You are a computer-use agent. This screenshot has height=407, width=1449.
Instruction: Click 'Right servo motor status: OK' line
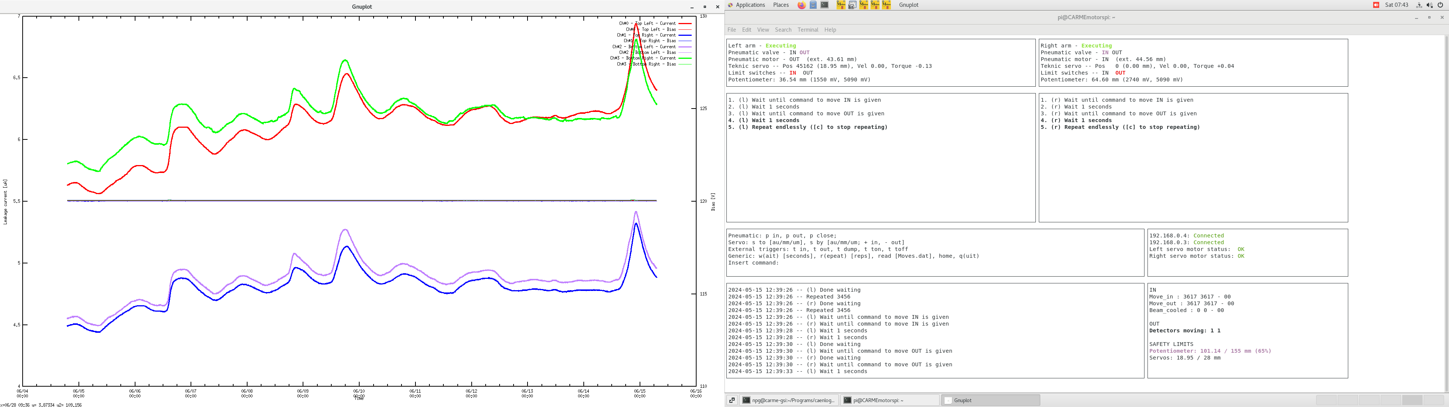coord(1197,256)
